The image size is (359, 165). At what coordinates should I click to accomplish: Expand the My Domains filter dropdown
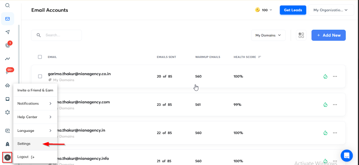click(268, 35)
